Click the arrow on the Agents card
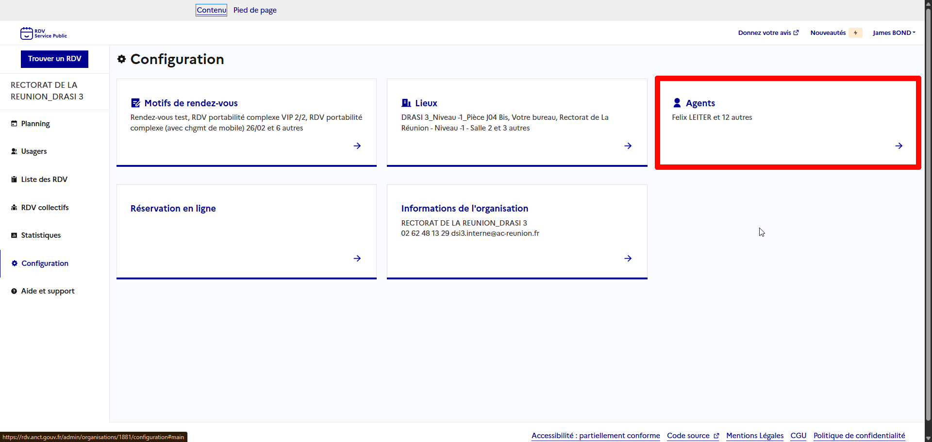The width and height of the screenshot is (932, 442). [899, 146]
